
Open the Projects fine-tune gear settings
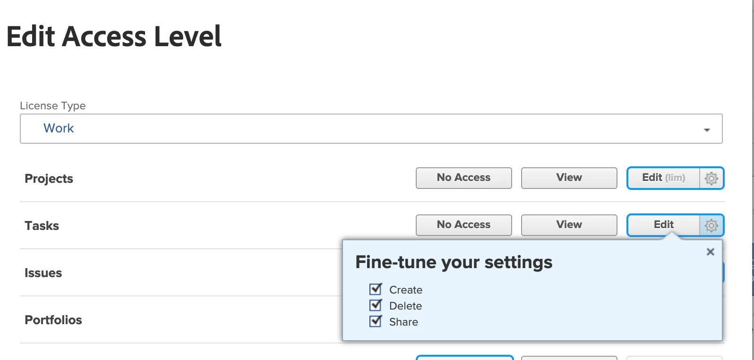coord(711,178)
